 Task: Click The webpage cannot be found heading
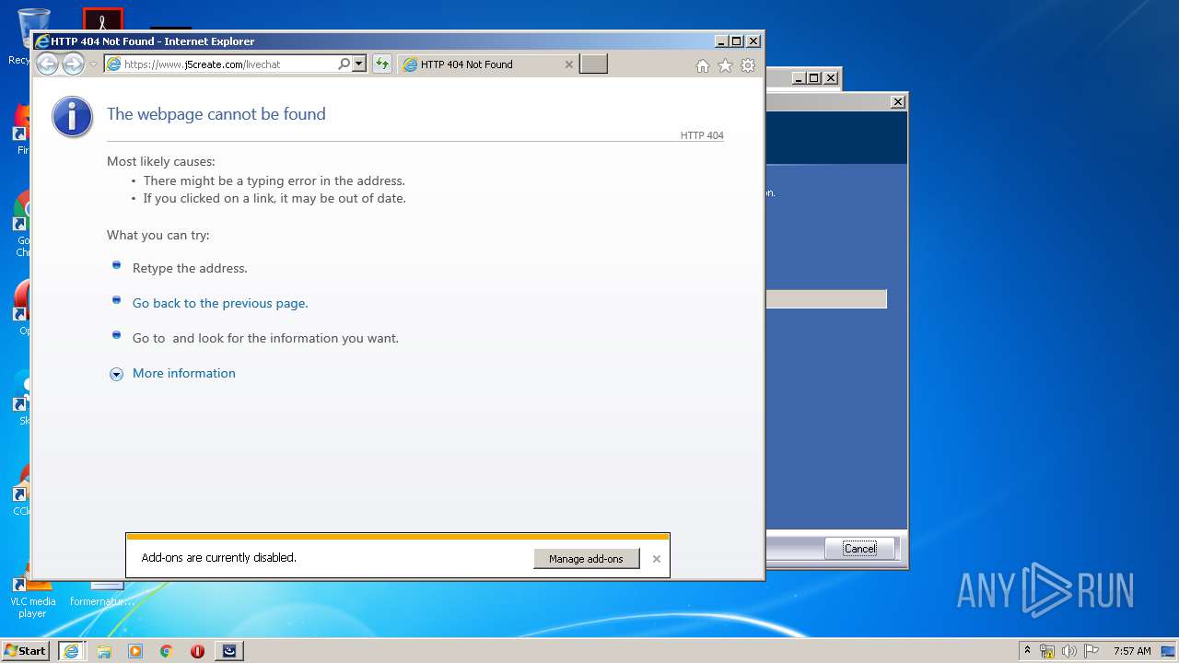point(216,114)
